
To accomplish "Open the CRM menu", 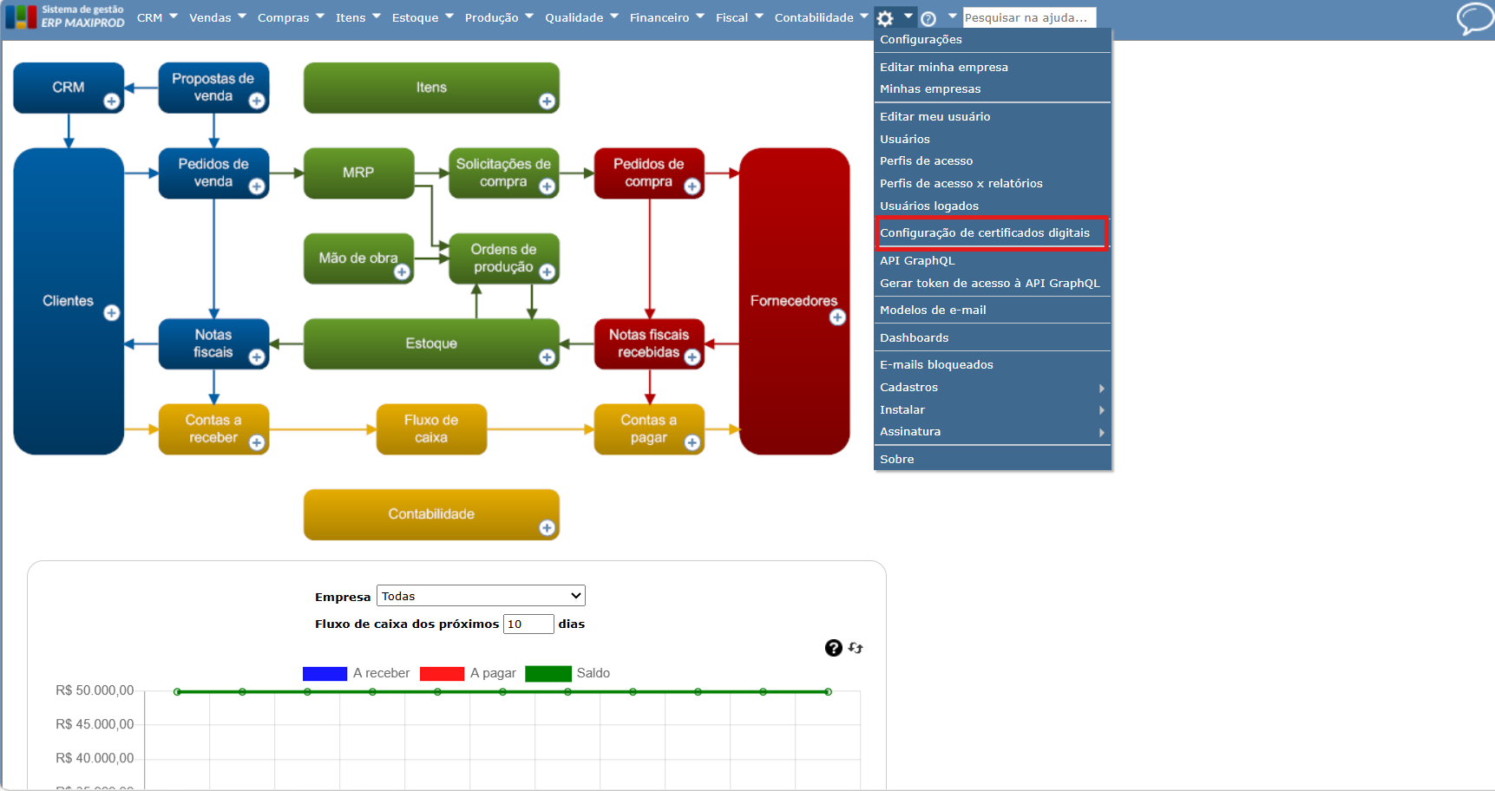I will [157, 17].
